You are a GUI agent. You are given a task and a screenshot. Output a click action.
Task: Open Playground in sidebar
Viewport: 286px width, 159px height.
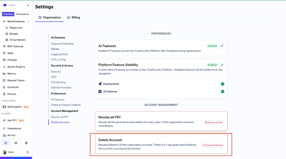[16, 28]
